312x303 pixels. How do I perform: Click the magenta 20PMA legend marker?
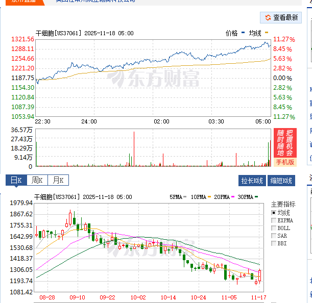233,197
